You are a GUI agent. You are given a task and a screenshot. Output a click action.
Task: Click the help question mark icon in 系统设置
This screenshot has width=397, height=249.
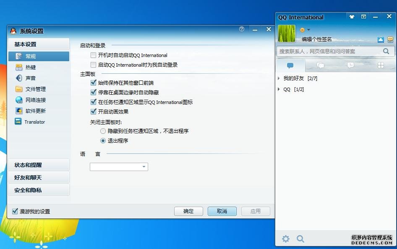242,29
